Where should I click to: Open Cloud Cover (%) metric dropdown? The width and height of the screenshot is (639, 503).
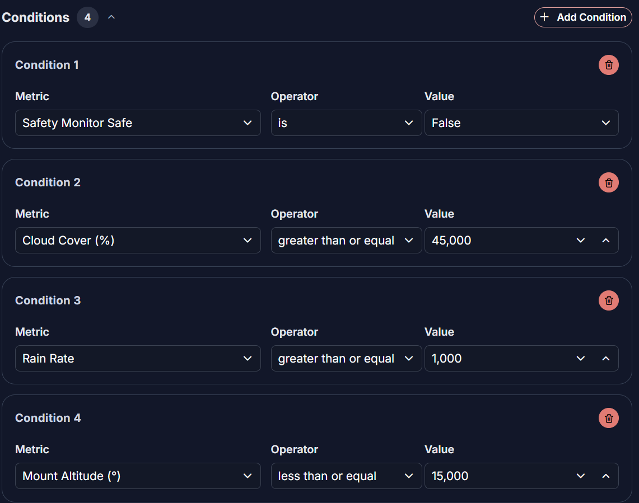point(138,241)
